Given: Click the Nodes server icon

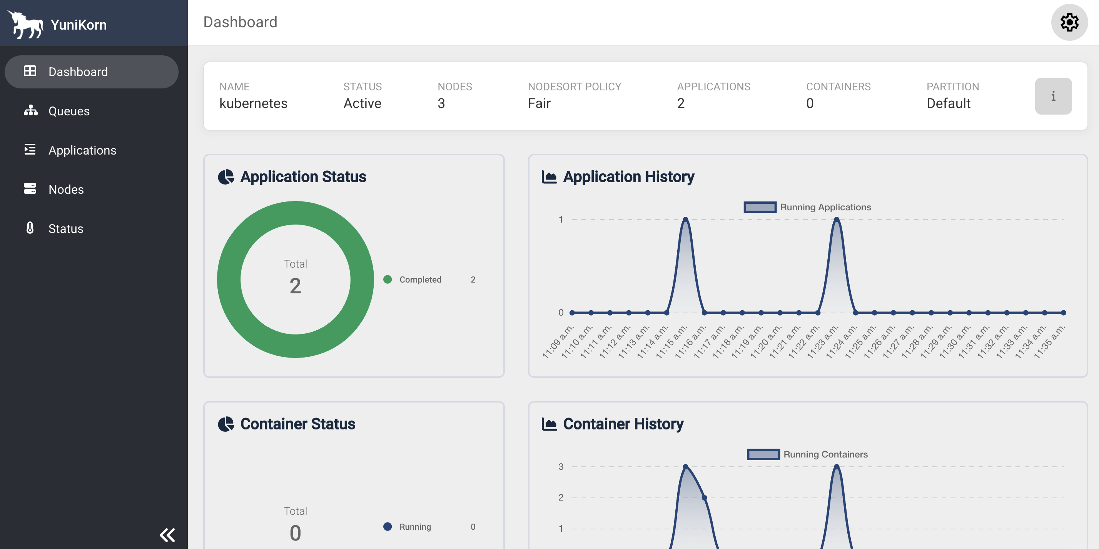Looking at the screenshot, I should click(x=30, y=188).
